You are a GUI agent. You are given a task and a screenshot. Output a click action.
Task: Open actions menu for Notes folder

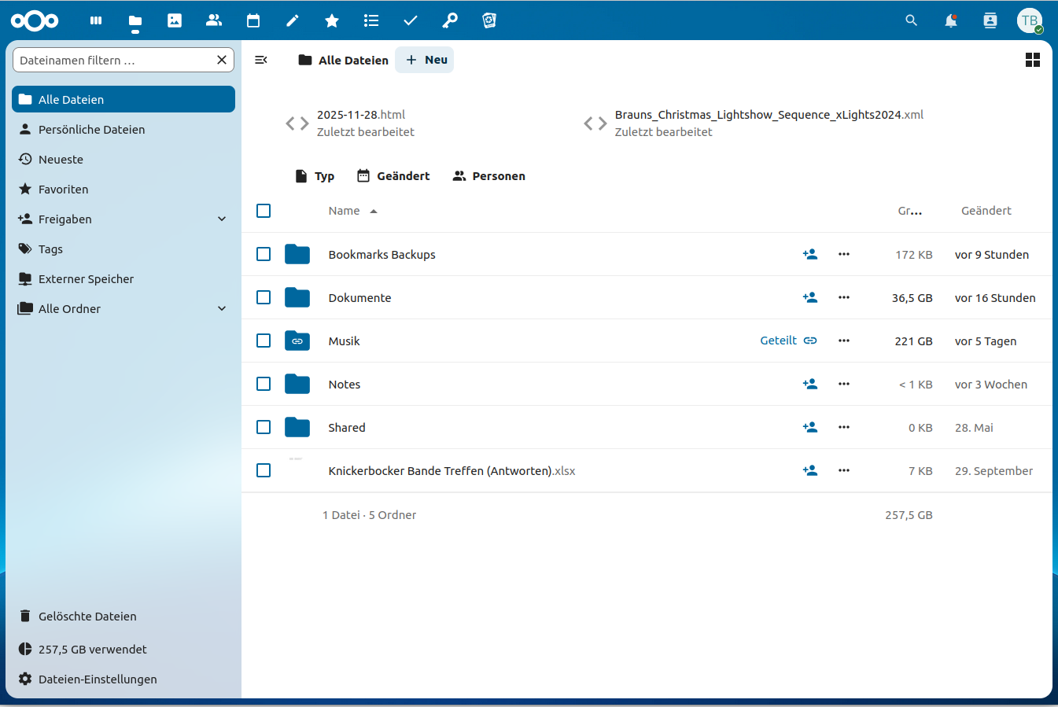point(844,384)
